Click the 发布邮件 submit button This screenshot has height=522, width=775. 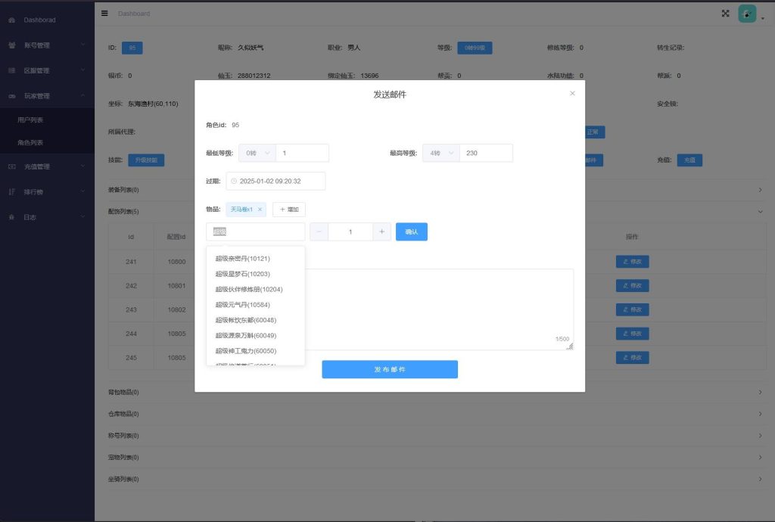pos(390,369)
